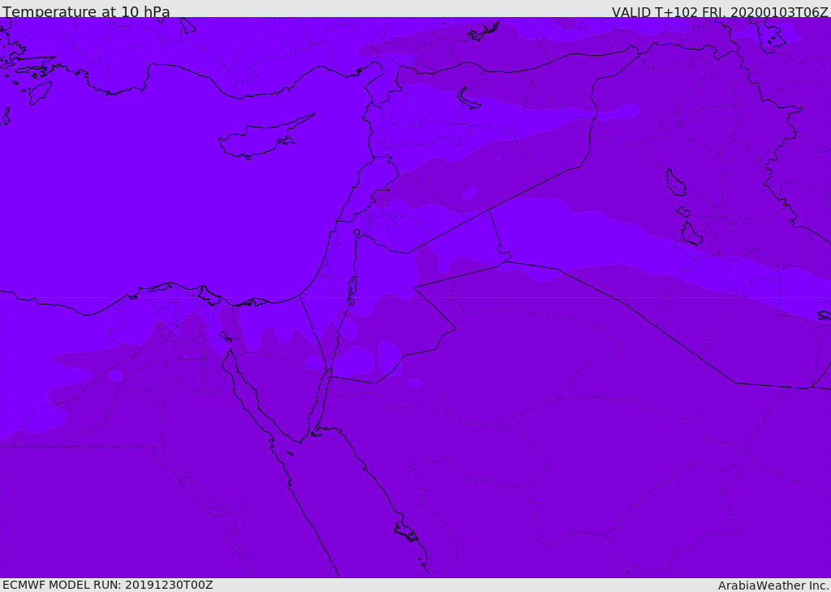Click the 'ECMWF MODEL RUN: 20191230T00Z' text
The height and width of the screenshot is (592, 831).
tap(108, 585)
